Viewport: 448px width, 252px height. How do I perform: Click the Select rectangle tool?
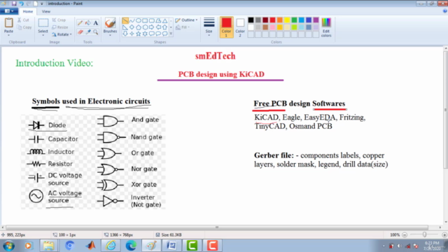43,23
